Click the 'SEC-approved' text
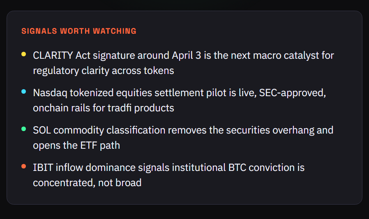 coord(298,93)
